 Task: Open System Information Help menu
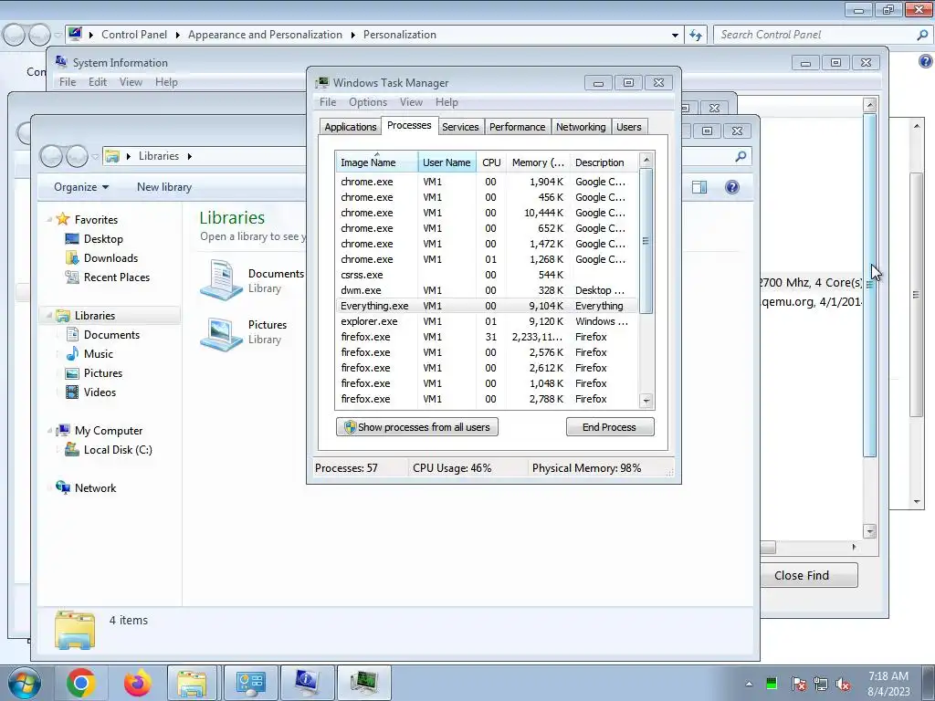[166, 82]
